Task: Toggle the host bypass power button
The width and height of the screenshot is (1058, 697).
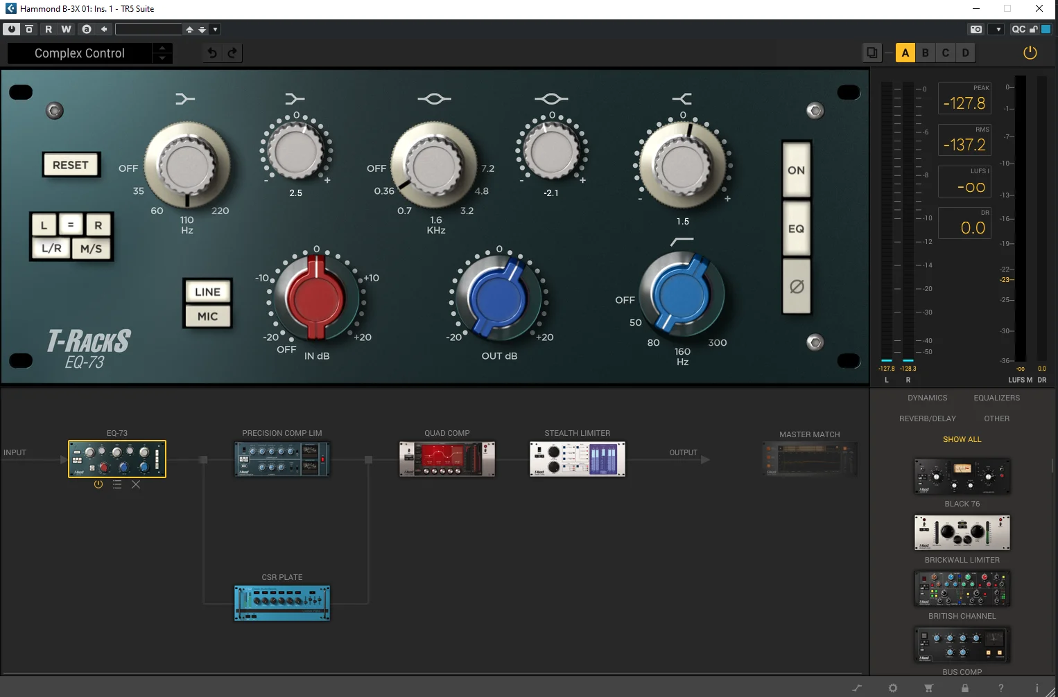Action: 12,29
